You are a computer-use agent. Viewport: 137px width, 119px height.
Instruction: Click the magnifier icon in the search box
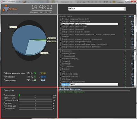click(x=124, y=9)
